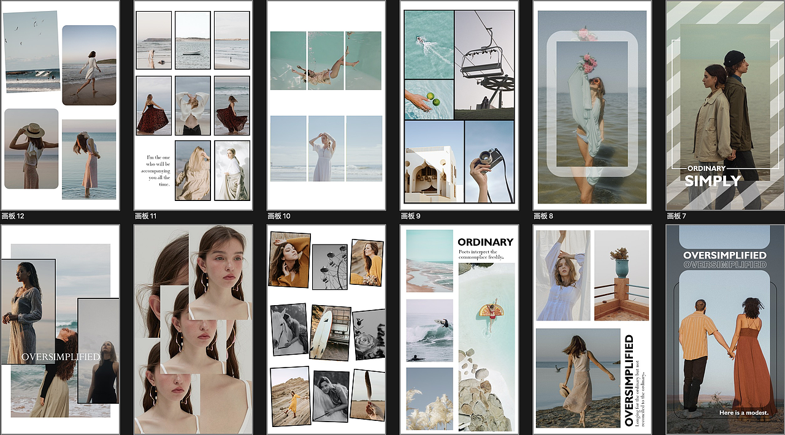
Task: Select the 画板 12 artboard label
Action: pos(12,216)
